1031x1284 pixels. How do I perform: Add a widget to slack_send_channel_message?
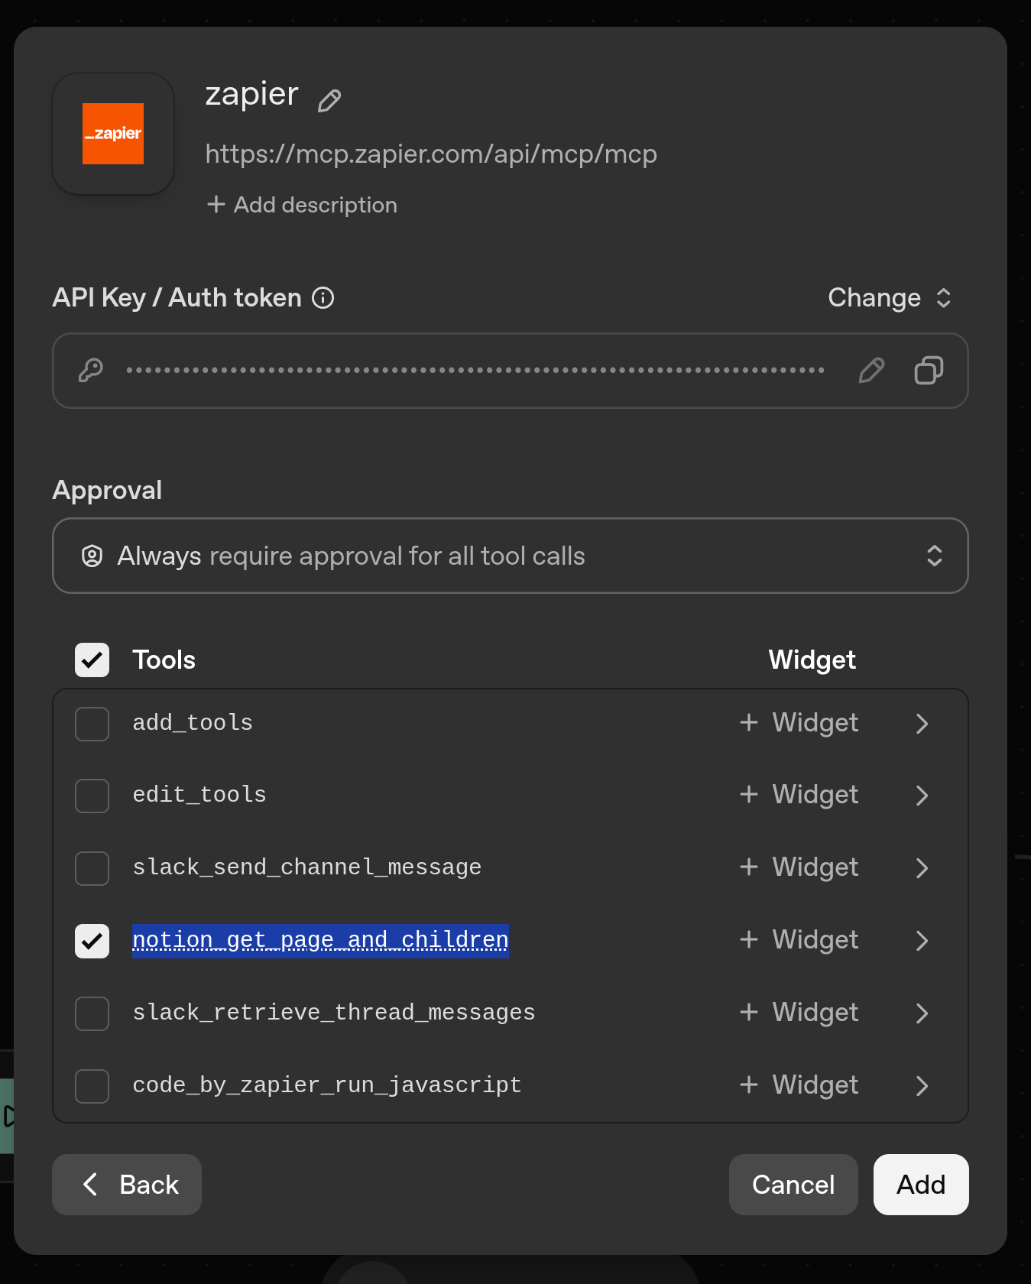[x=799, y=867]
